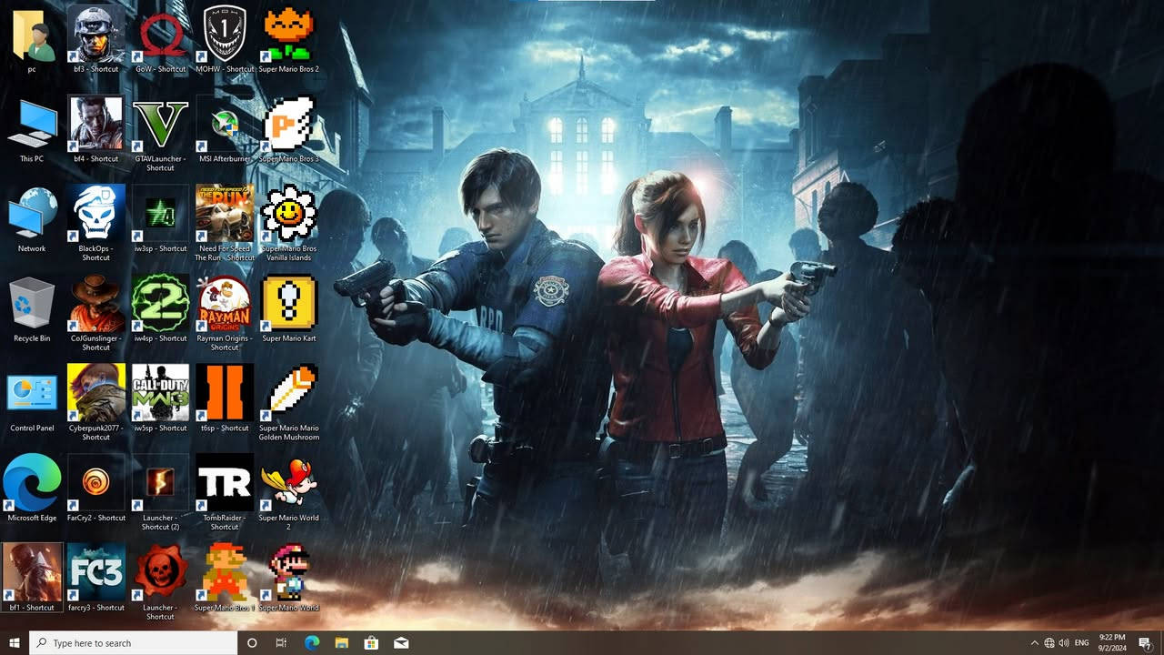Select the FarCry2 - Shortcut icon
1164x655 pixels.
point(96,482)
